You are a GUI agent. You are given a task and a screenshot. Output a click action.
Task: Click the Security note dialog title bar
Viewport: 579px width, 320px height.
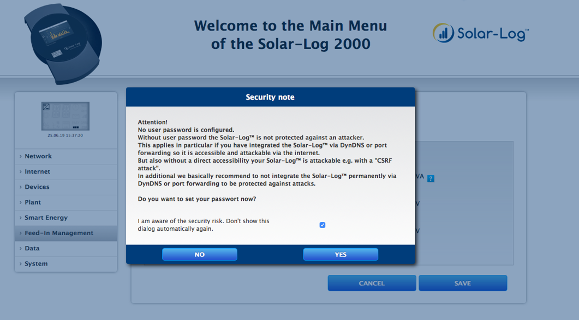270,97
